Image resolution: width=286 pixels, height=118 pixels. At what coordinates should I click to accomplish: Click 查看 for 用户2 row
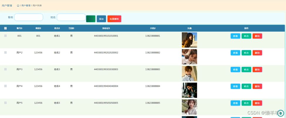pos(235,53)
